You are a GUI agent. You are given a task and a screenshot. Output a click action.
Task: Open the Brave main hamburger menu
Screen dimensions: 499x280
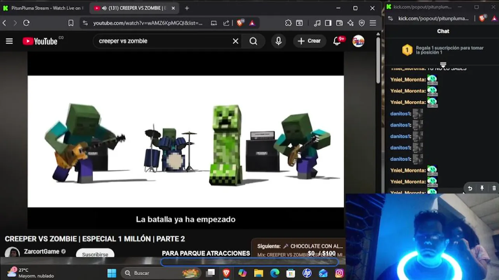[x=373, y=23]
